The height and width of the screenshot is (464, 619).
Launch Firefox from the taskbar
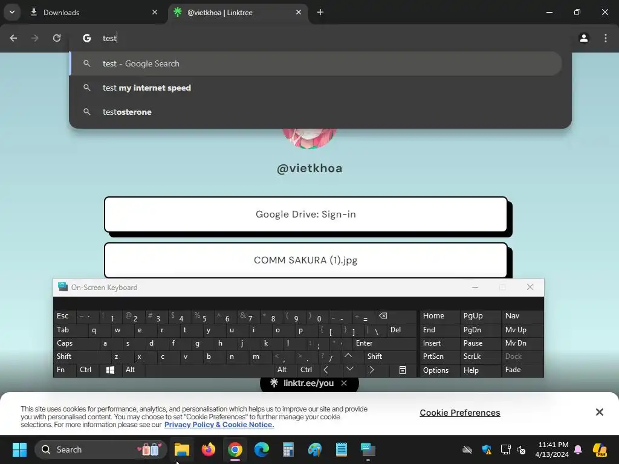click(209, 449)
